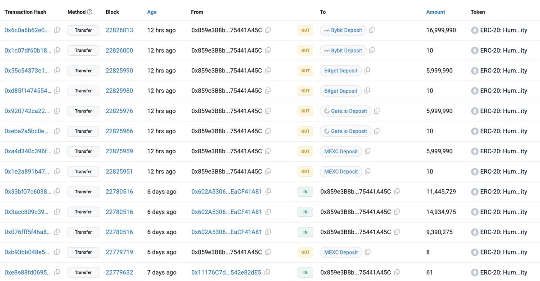
Task: Copy transaction hash 0xd85f1474554
Action: click(x=57, y=91)
